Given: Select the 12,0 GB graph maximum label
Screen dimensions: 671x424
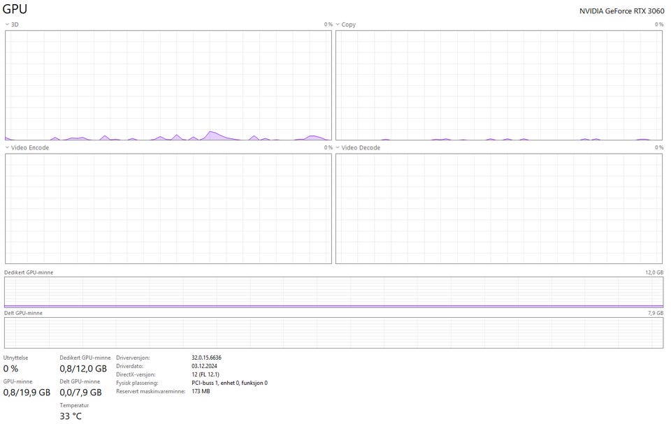Looking at the screenshot, I should pyautogui.click(x=654, y=272).
